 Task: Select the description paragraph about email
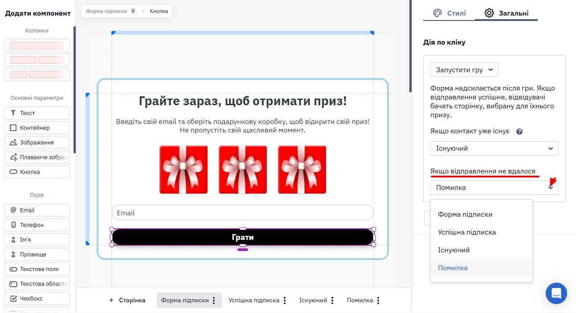pyautogui.click(x=243, y=126)
